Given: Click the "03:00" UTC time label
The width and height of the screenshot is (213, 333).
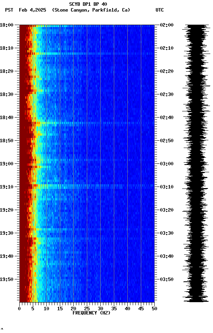Looking at the screenshot, I should (167, 164).
